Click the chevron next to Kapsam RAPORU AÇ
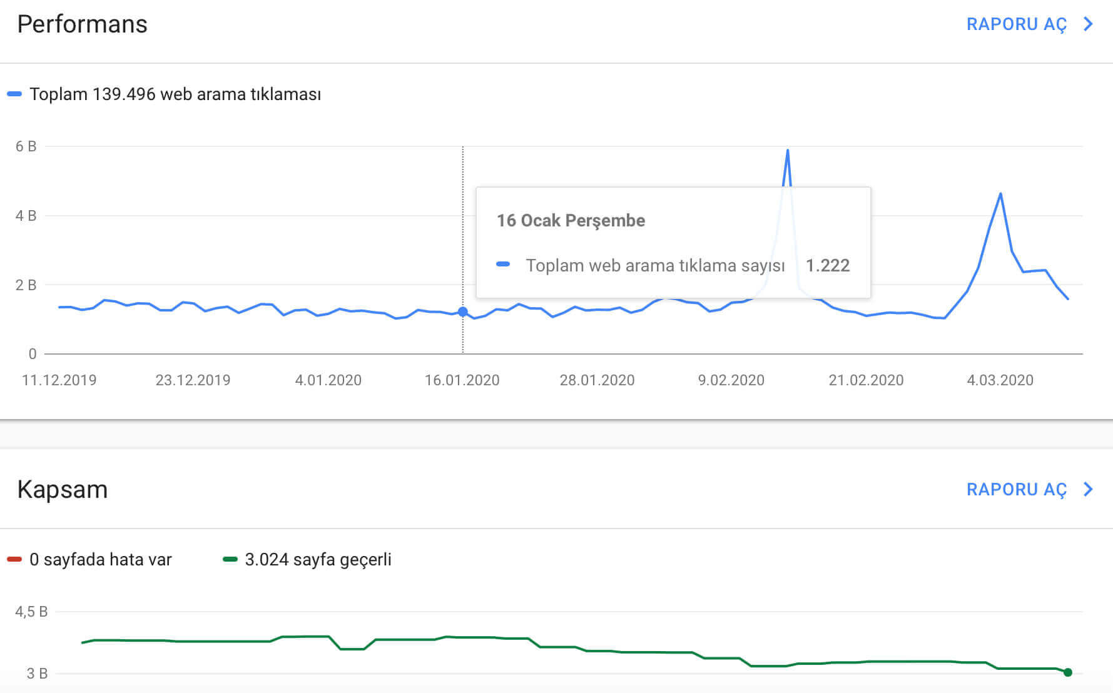Viewport: 1113px width, 693px height. pyautogui.click(x=1089, y=489)
